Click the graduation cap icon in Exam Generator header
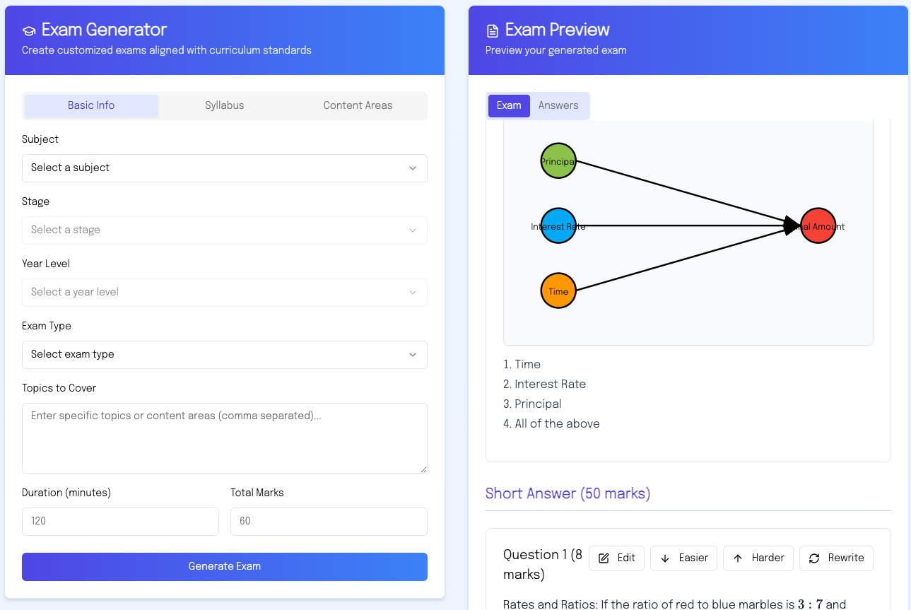The height and width of the screenshot is (610, 911). click(x=28, y=30)
